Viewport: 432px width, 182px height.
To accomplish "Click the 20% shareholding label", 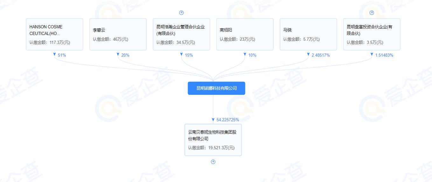I will coord(125,55).
